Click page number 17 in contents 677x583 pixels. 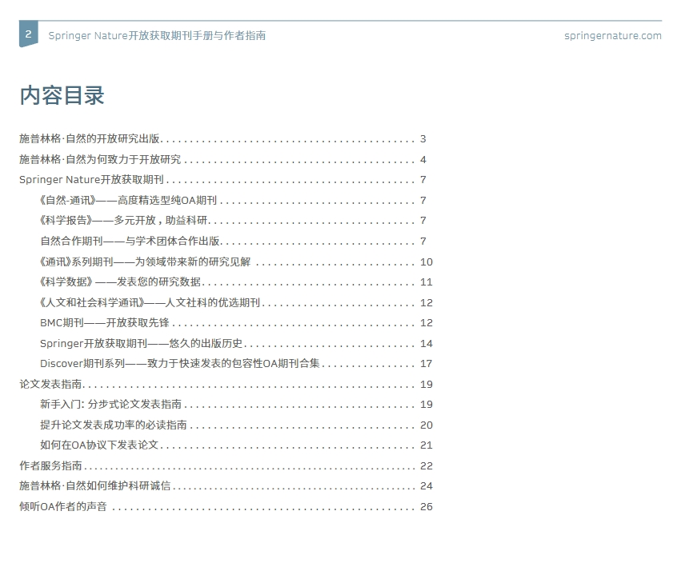427,364
